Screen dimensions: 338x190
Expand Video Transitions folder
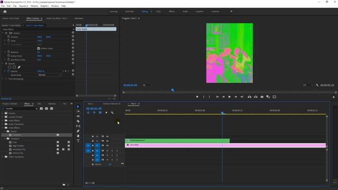point(3,157)
